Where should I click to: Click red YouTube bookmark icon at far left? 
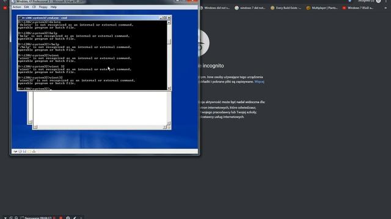(5, 8)
